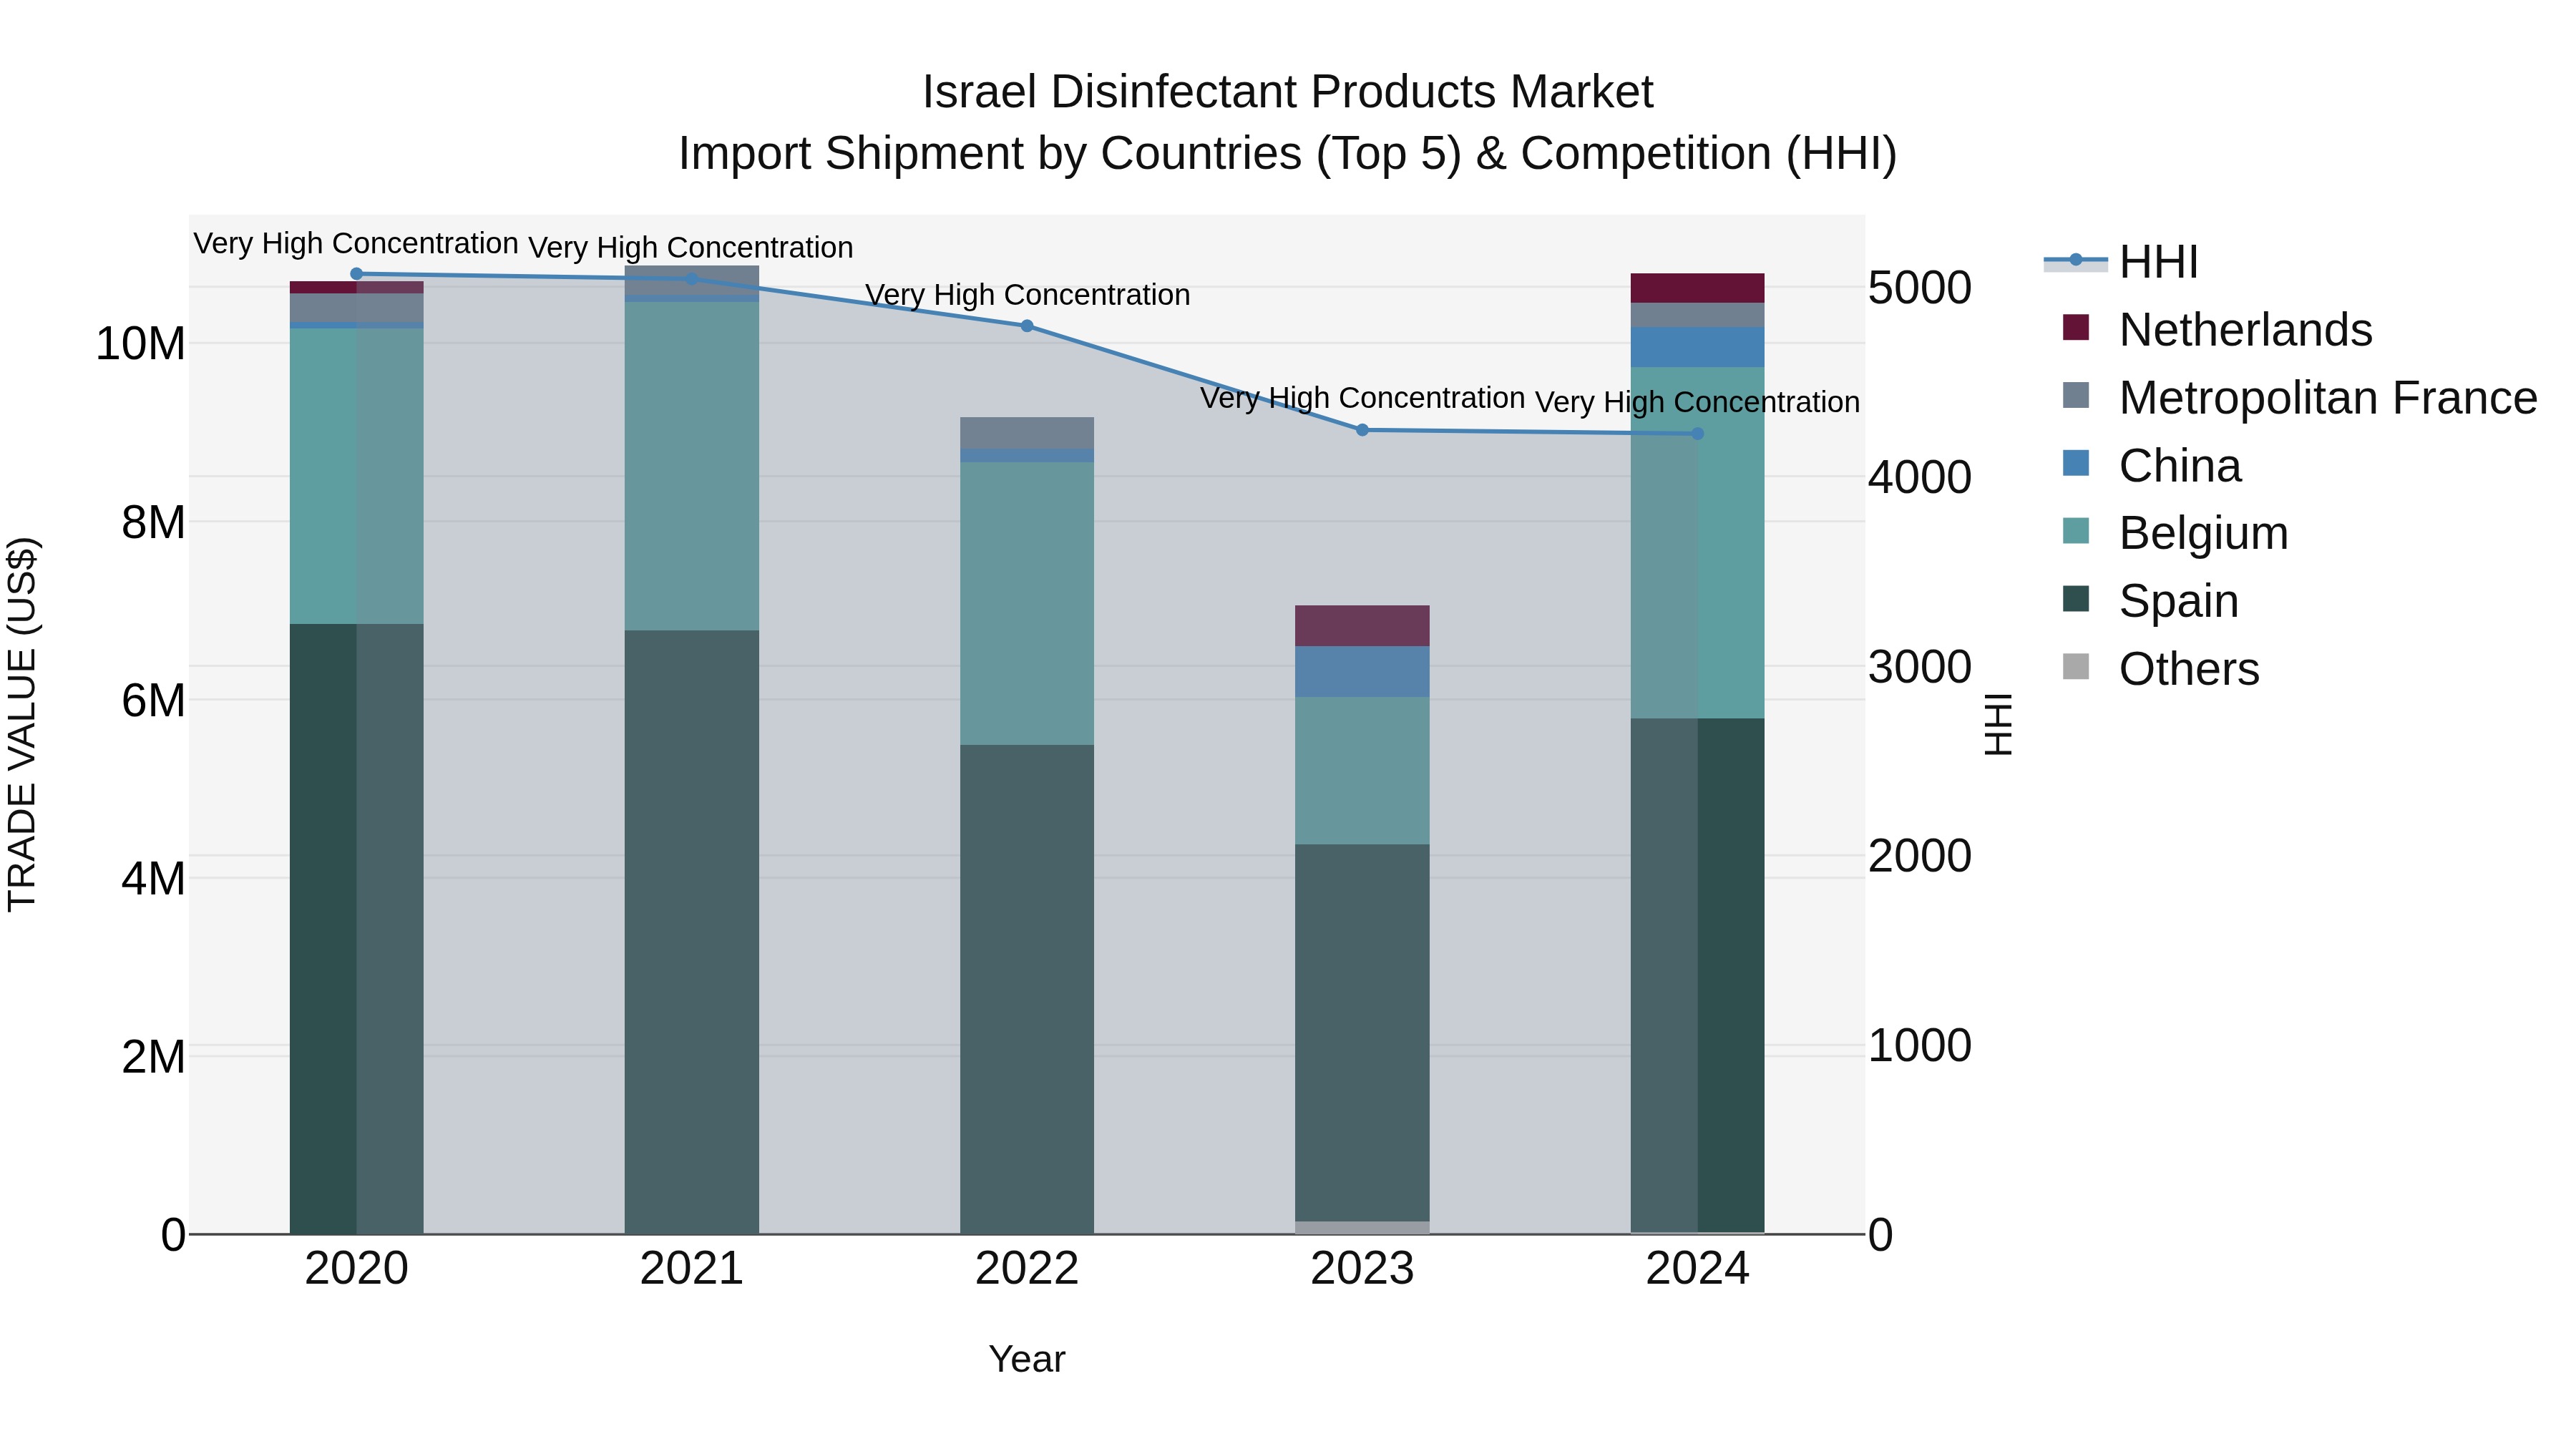The width and height of the screenshot is (2576, 1449).
Task: Click the 6M y-axis tick label
Action: coord(154,701)
